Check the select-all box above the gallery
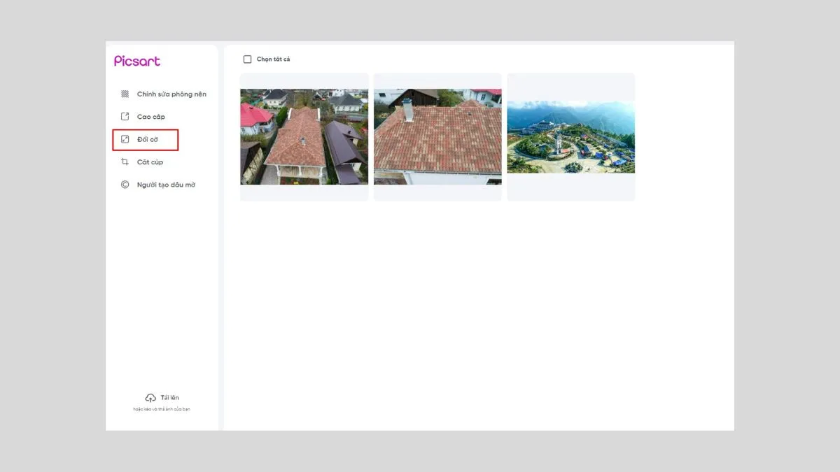This screenshot has height=472, width=840. point(247,59)
